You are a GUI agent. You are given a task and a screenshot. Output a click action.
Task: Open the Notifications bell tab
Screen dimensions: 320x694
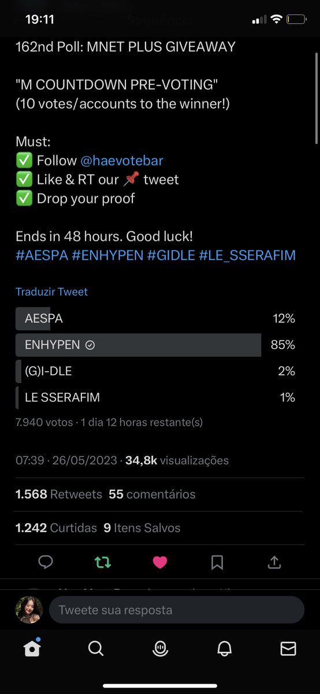224,649
